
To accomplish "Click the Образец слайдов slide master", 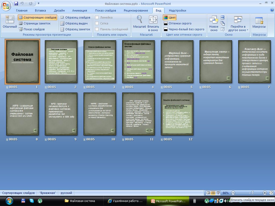I will tap(75, 17).
